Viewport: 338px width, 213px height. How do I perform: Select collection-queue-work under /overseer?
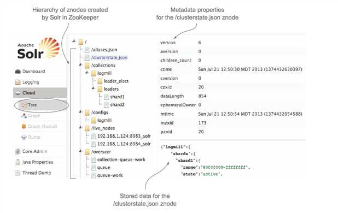121,159
